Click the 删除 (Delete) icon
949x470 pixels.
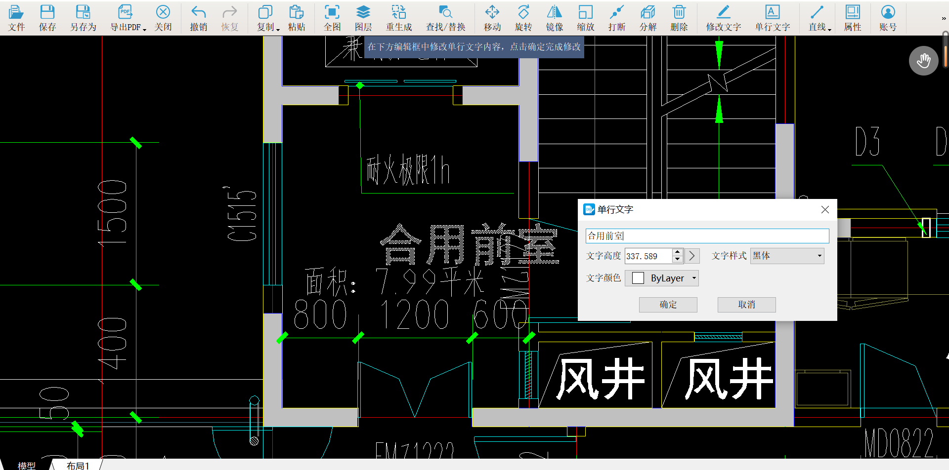tap(679, 18)
